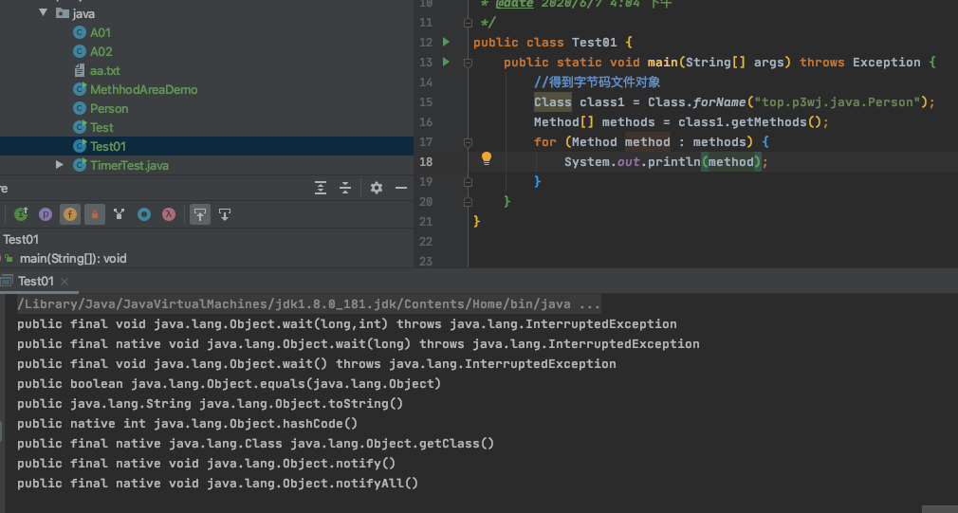Toggle the fork-shaped structure filter icon

click(120, 214)
